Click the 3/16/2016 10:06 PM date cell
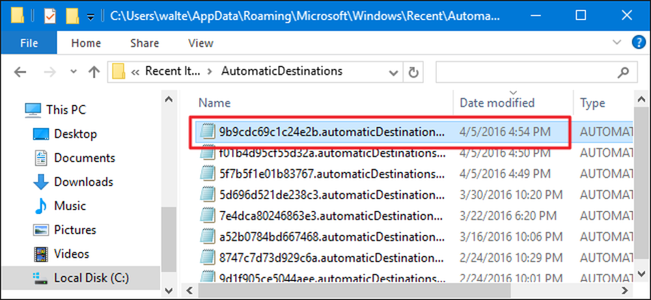 point(511,237)
